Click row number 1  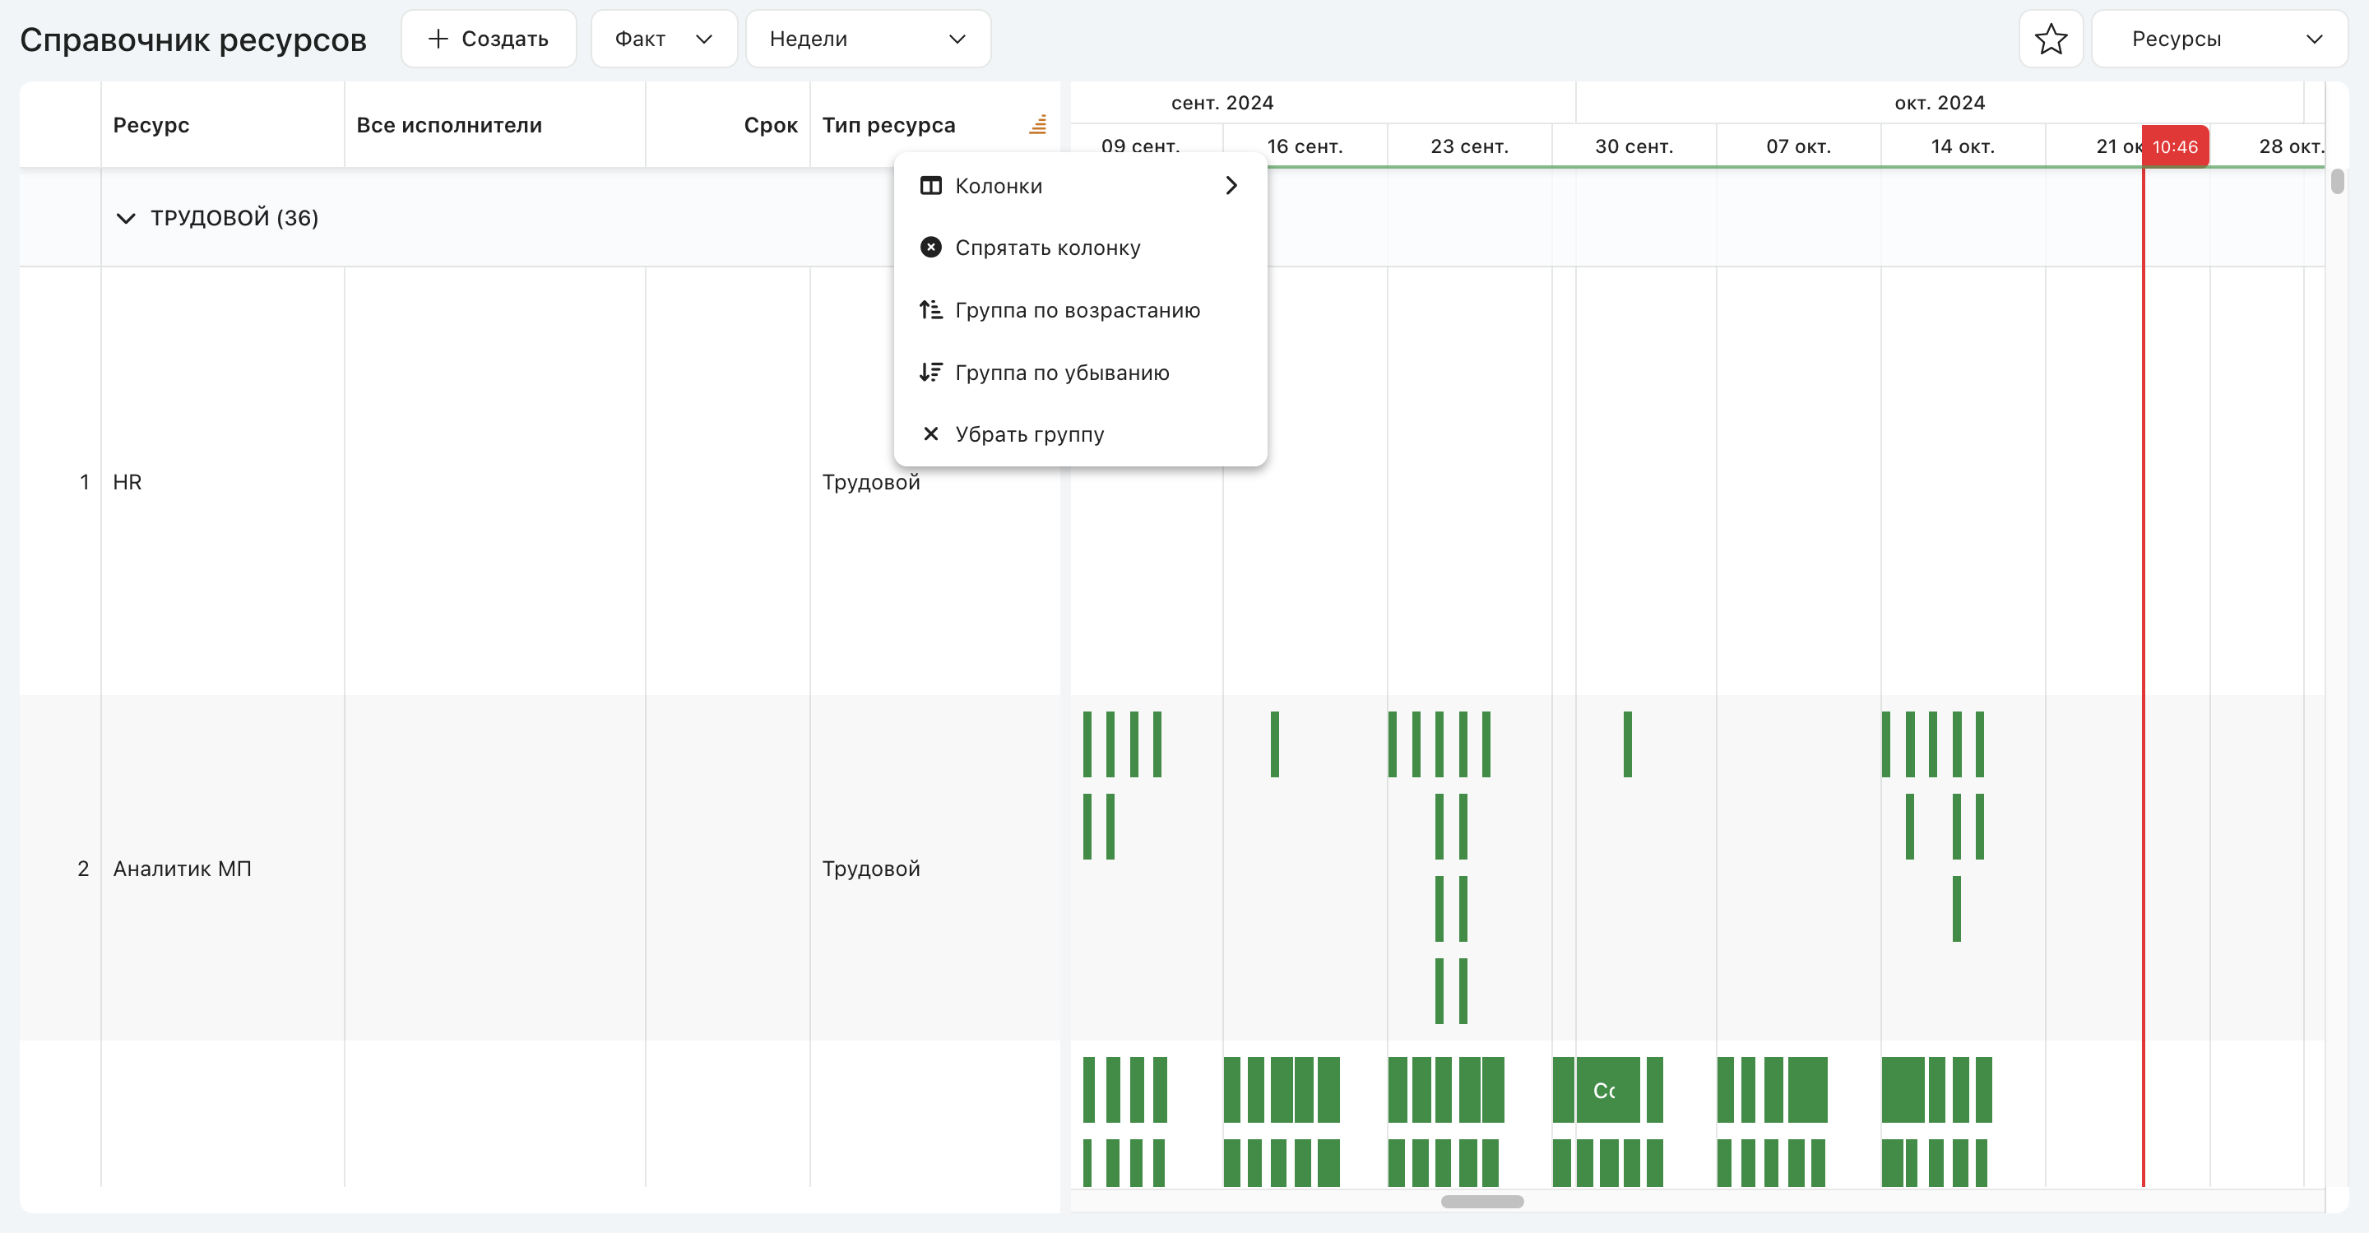[85, 482]
